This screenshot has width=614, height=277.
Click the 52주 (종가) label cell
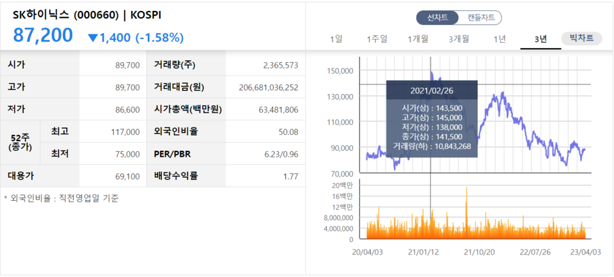[x=20, y=142]
